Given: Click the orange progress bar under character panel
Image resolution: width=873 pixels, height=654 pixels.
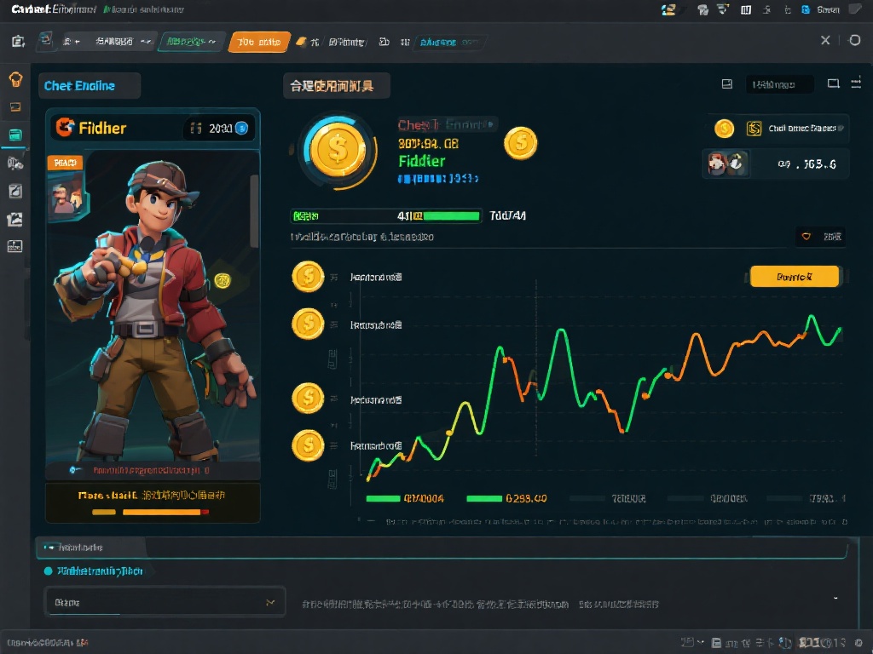Looking at the screenshot, I should 162,512.
